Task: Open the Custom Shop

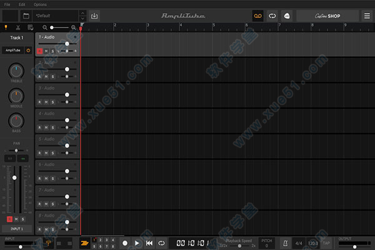Action: click(x=327, y=16)
